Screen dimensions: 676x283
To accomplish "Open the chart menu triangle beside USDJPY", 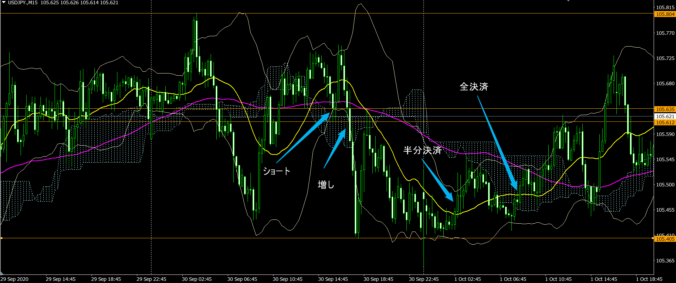I will pyautogui.click(x=4, y=2).
